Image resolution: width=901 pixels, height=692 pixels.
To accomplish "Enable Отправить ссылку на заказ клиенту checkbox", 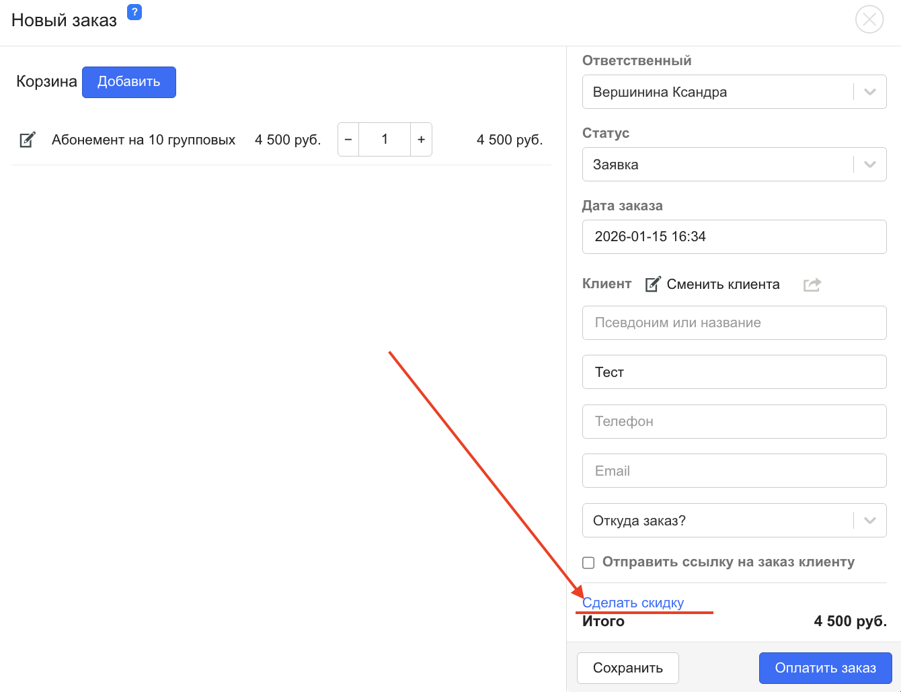I will click(x=588, y=562).
